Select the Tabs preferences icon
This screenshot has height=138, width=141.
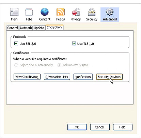click(x=29, y=12)
